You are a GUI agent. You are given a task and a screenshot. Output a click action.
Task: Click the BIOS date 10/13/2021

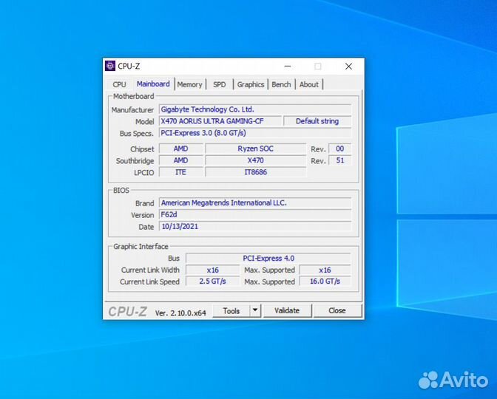[255, 226]
